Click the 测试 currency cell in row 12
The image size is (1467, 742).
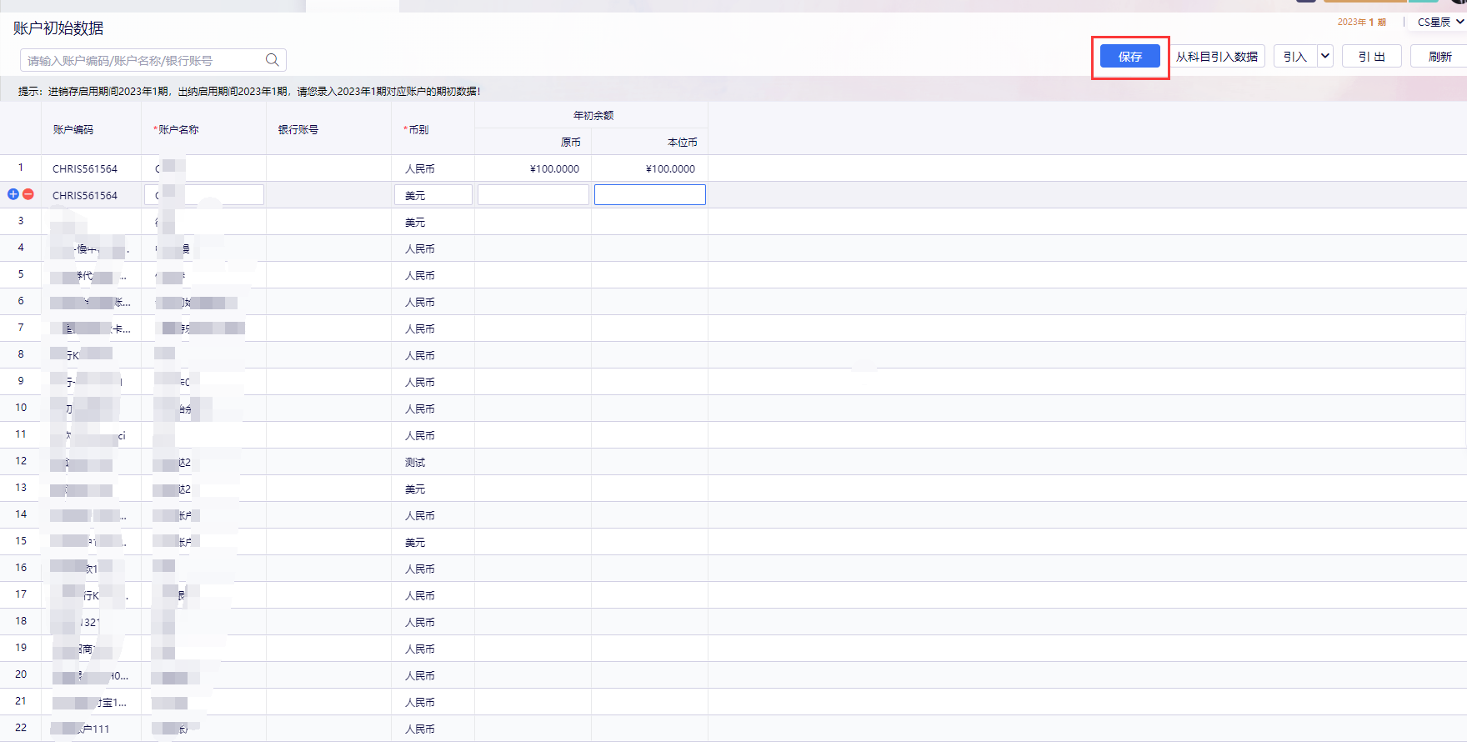415,462
